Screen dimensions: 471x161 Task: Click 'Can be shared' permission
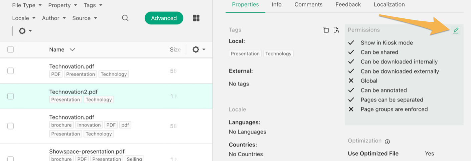[x=379, y=52]
